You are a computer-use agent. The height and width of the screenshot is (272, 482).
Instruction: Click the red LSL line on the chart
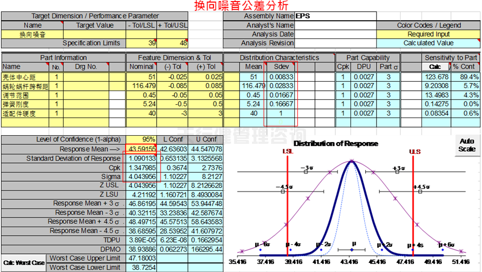288,203
